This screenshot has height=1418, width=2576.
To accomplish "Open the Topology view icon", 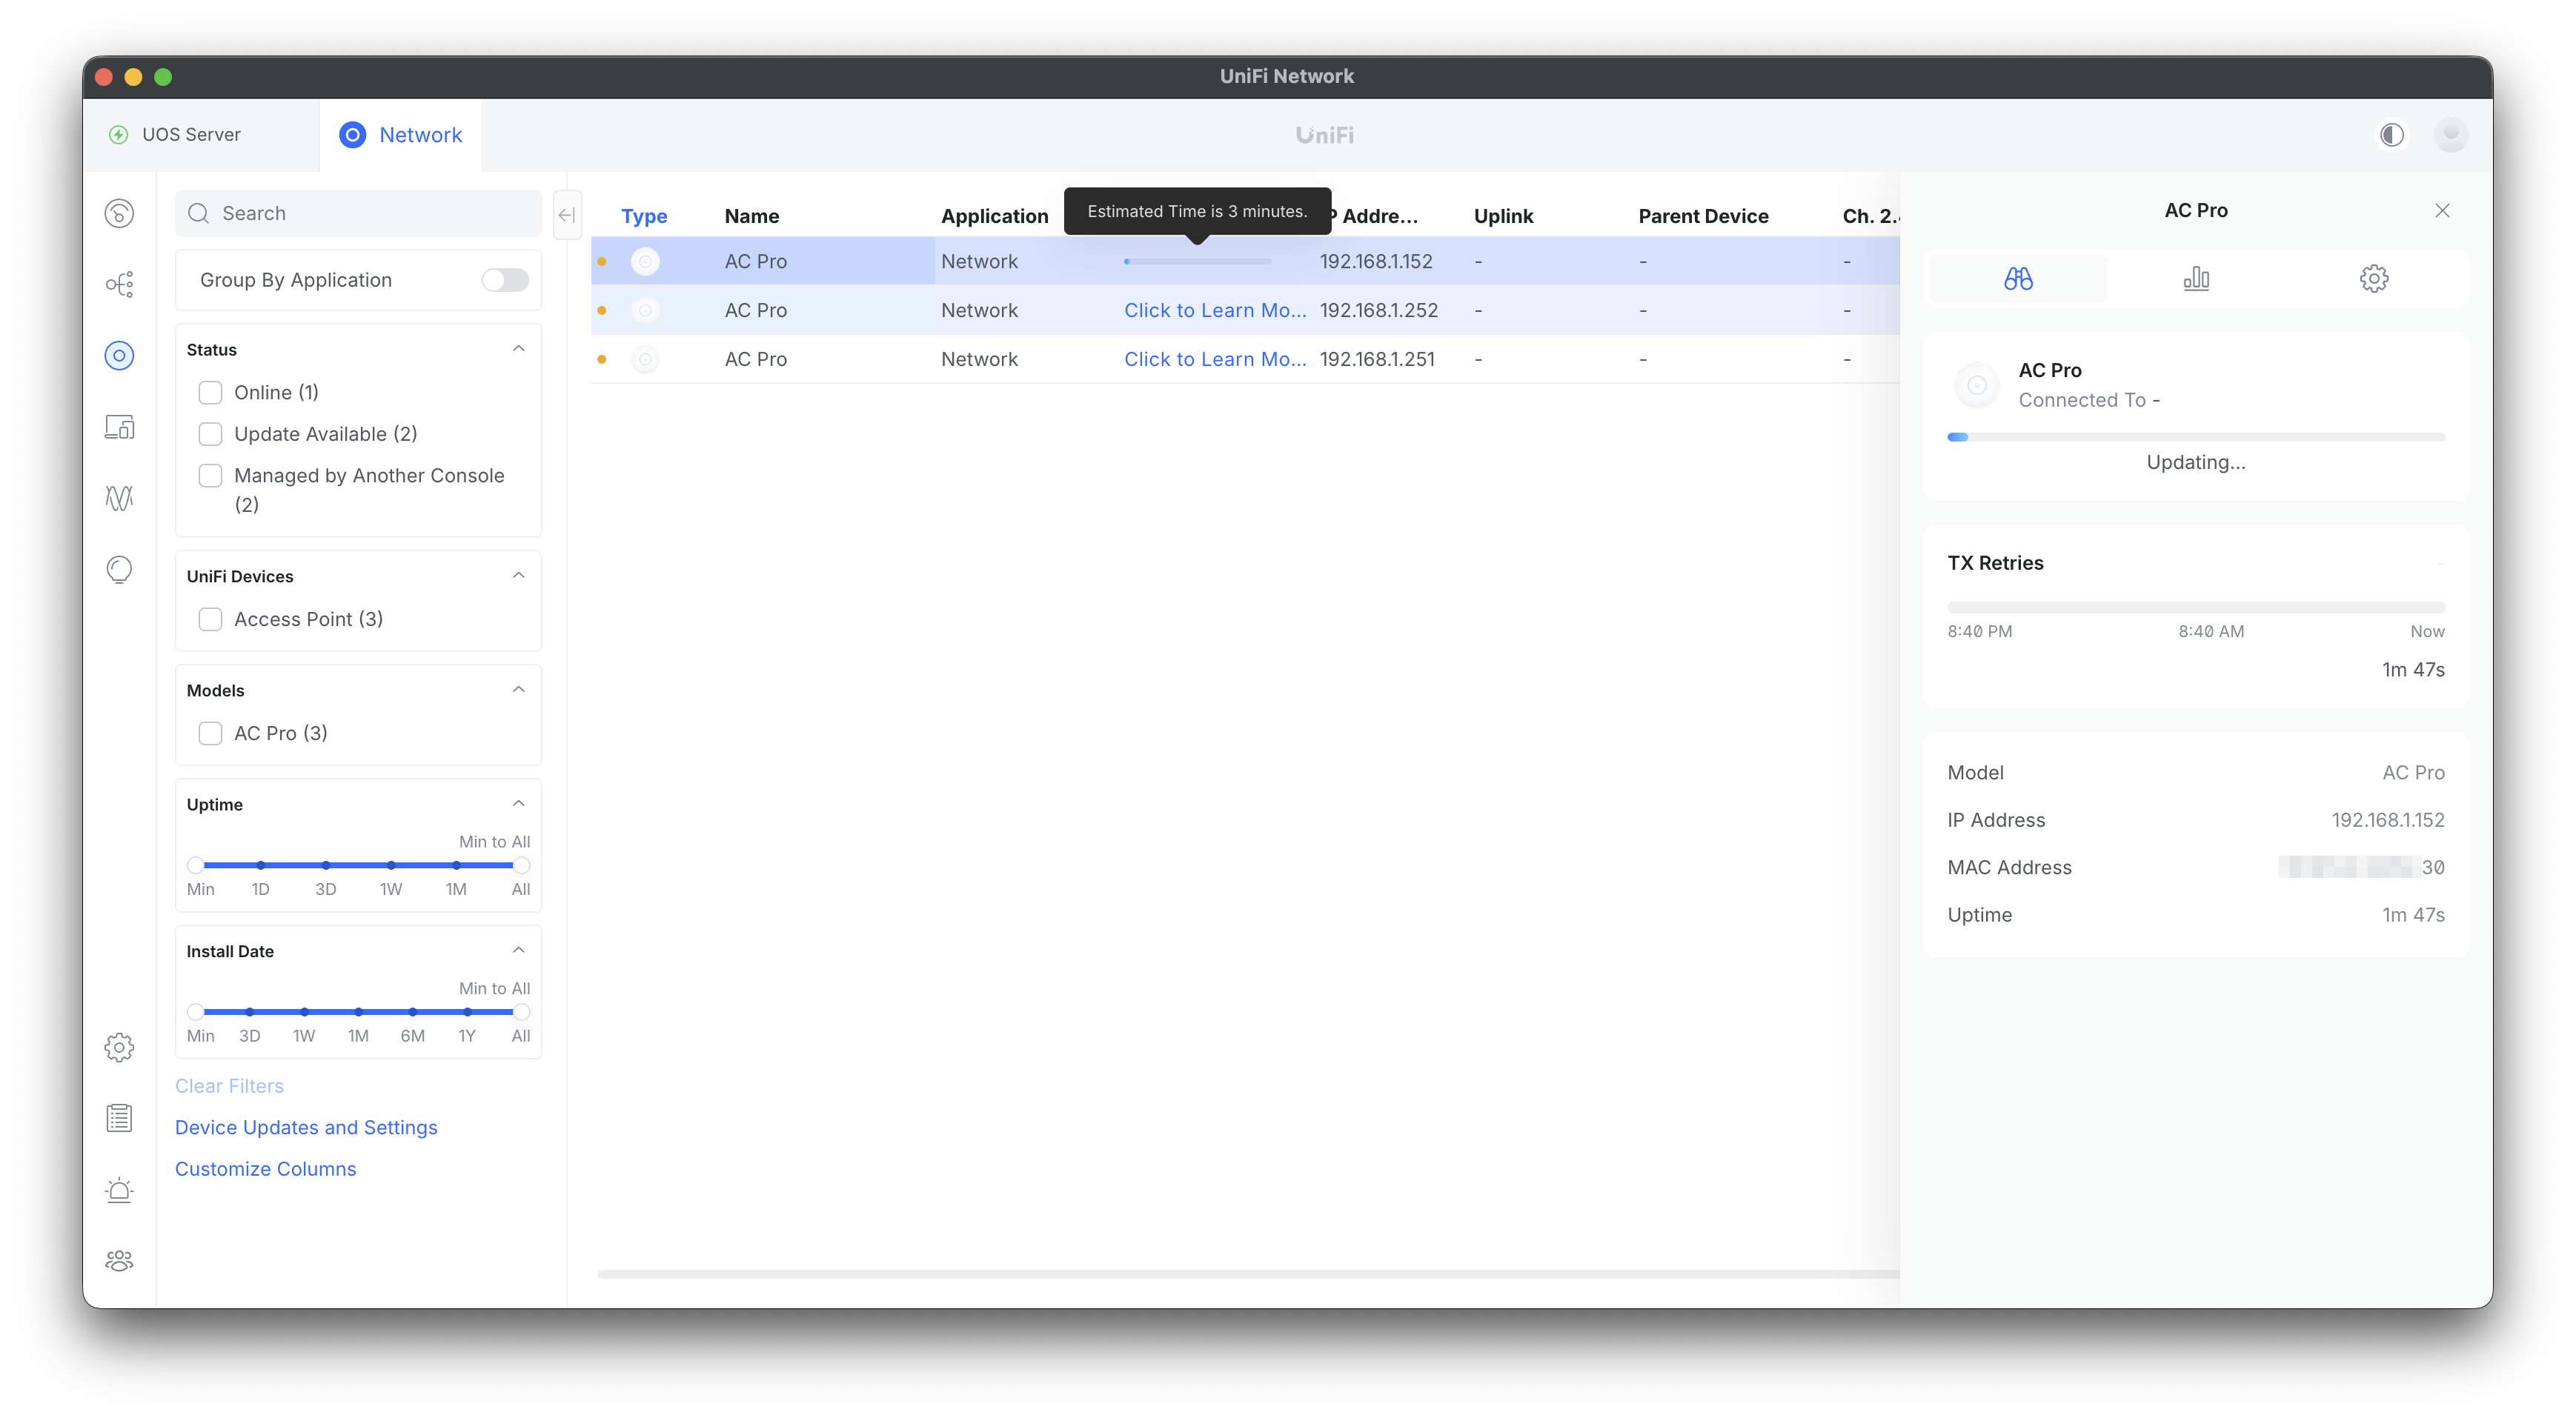I will tap(119, 284).
